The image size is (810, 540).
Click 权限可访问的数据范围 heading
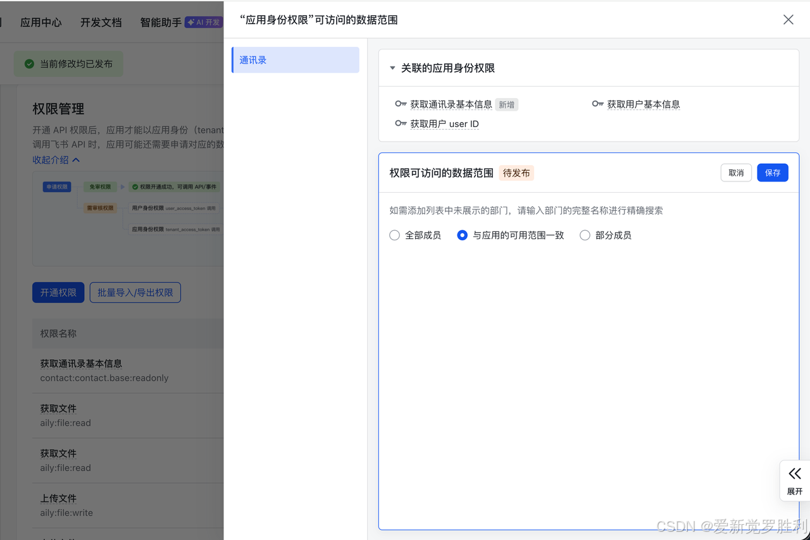pos(441,173)
